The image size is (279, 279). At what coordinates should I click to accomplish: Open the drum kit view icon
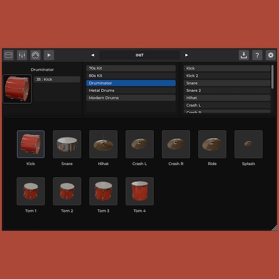(x=8, y=55)
